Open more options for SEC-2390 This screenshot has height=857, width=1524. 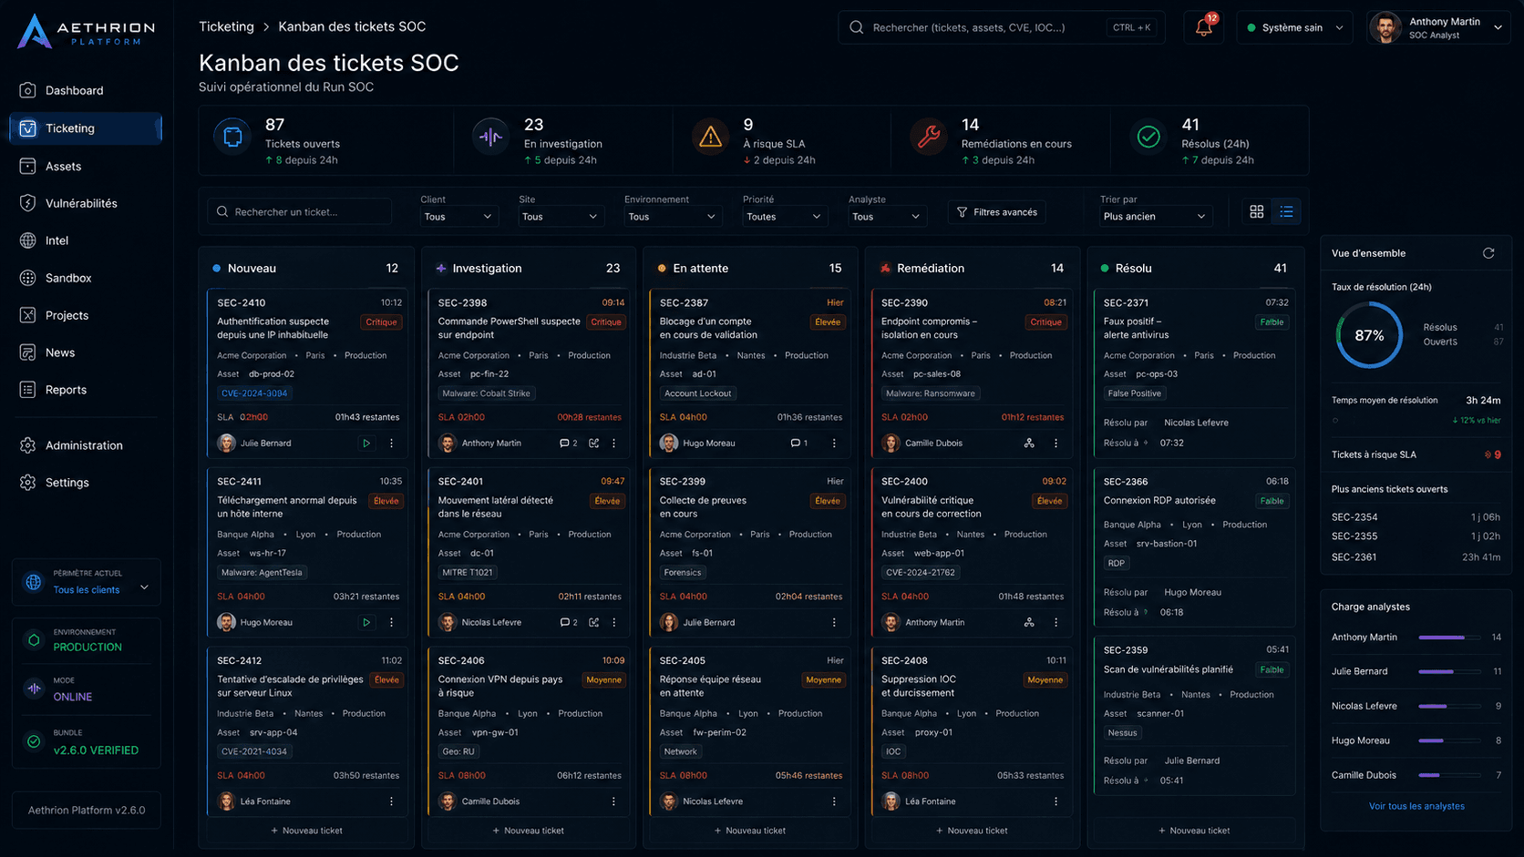(1056, 444)
